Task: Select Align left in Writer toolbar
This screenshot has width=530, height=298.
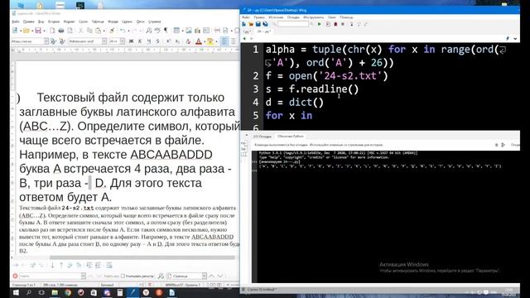Action: 224,41
